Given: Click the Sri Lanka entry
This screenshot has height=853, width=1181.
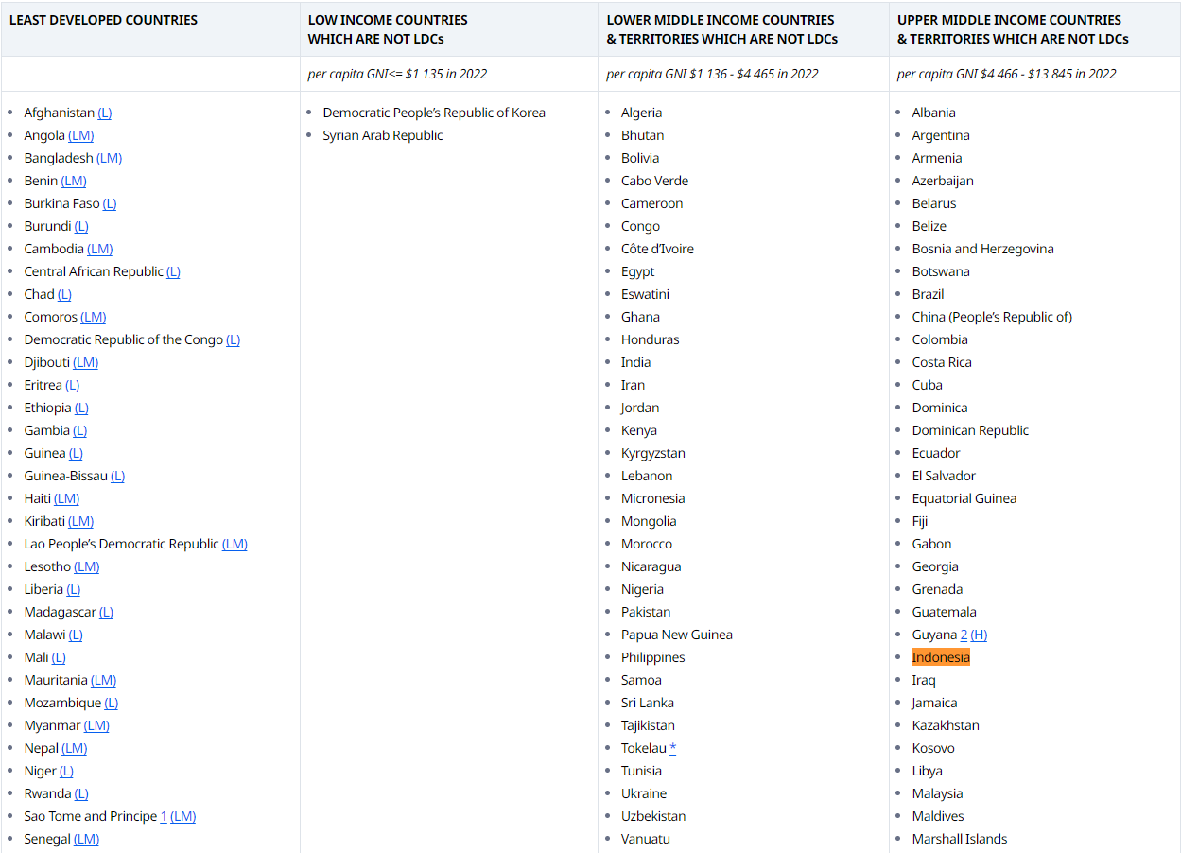Looking at the screenshot, I should pos(648,703).
